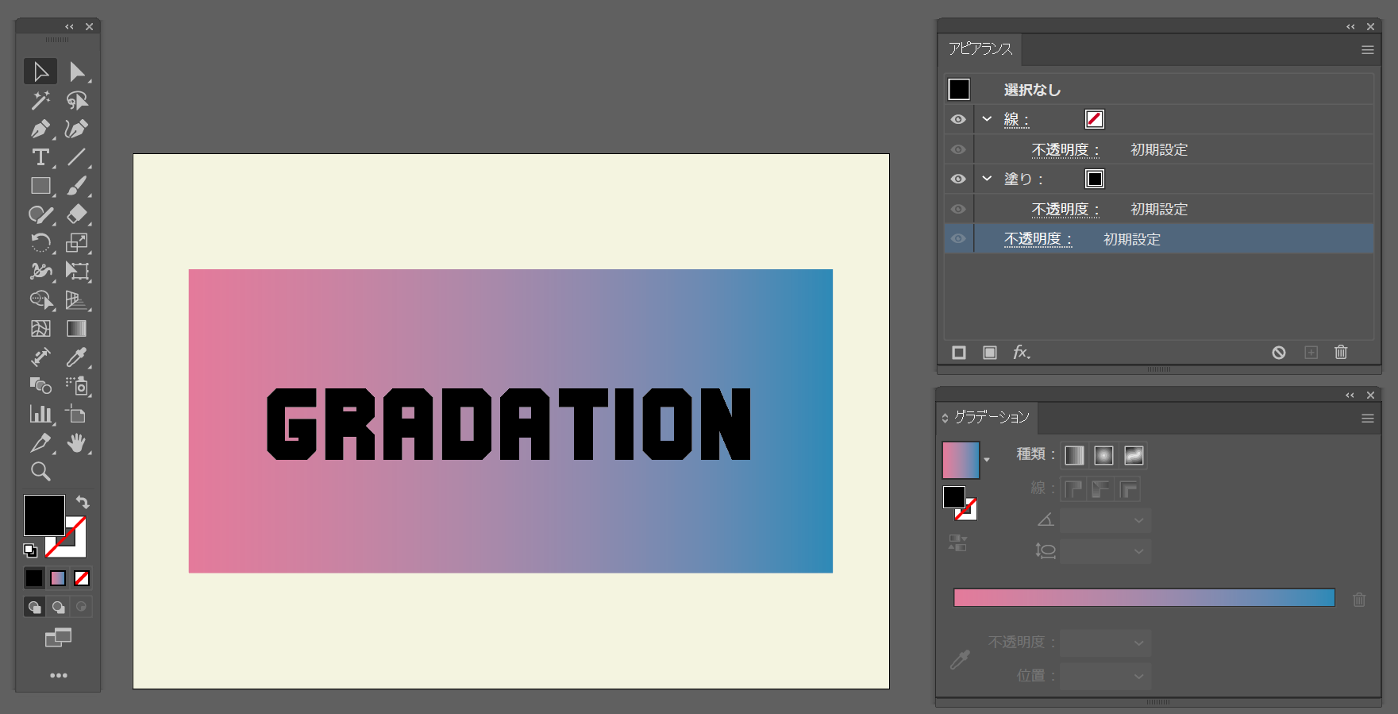Toggle visibility of the 線 stroke row

tap(958, 119)
